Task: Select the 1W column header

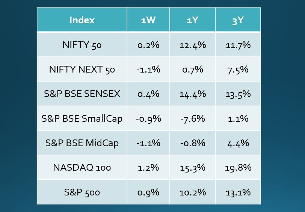Action: click(x=148, y=20)
